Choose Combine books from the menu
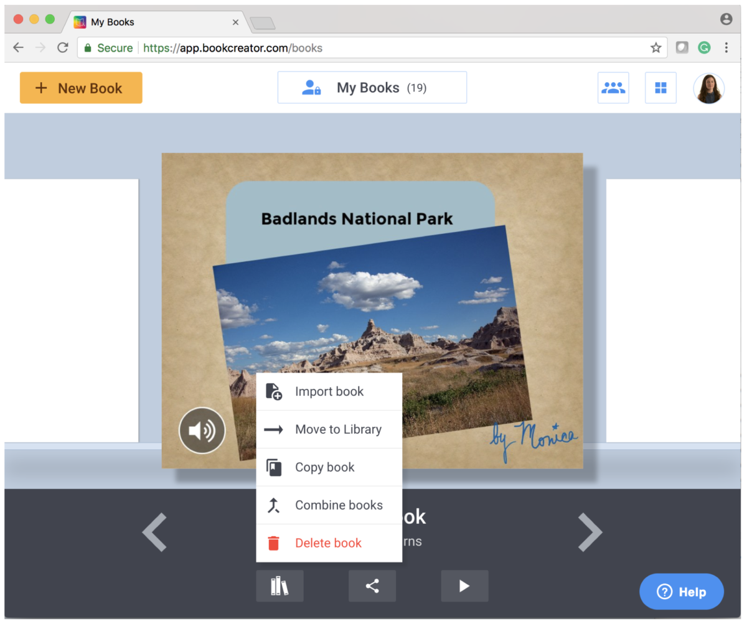The height and width of the screenshot is (624, 747). pyautogui.click(x=339, y=505)
